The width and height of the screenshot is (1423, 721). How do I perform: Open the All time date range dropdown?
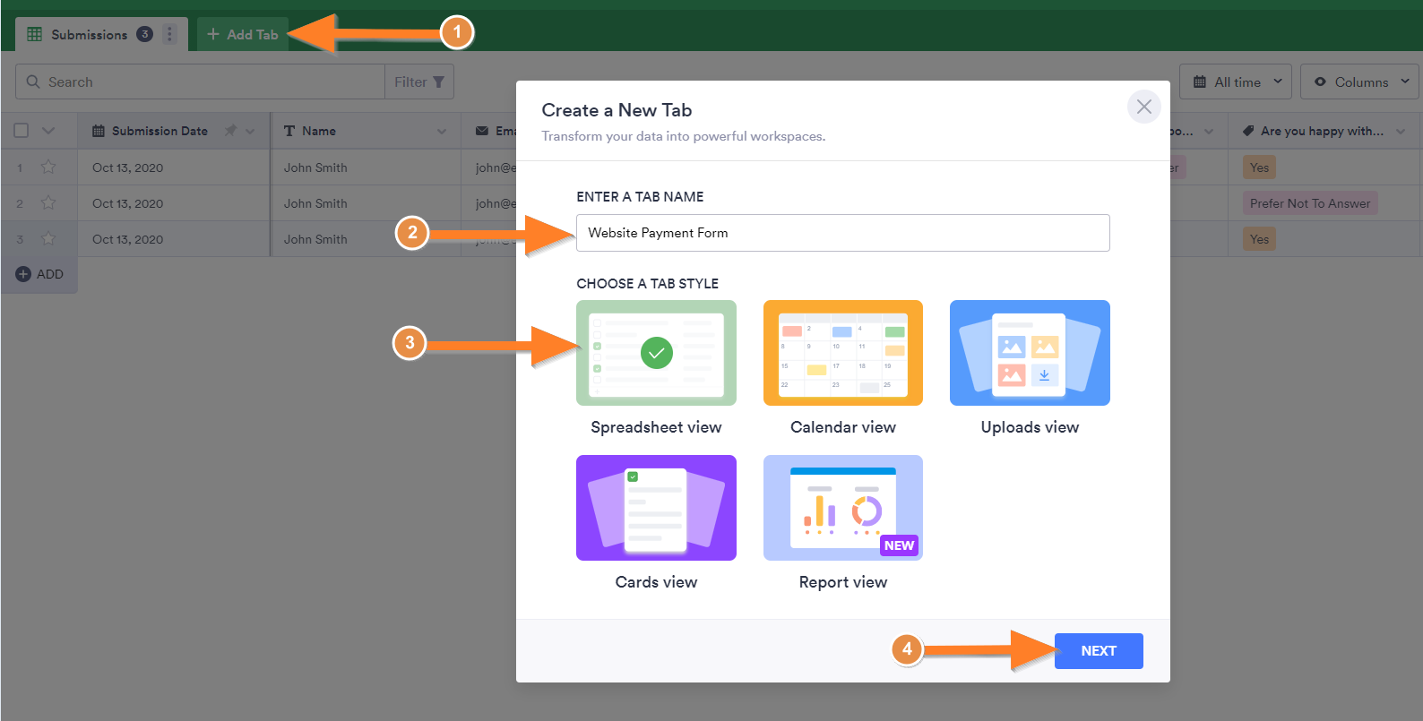pyautogui.click(x=1235, y=82)
